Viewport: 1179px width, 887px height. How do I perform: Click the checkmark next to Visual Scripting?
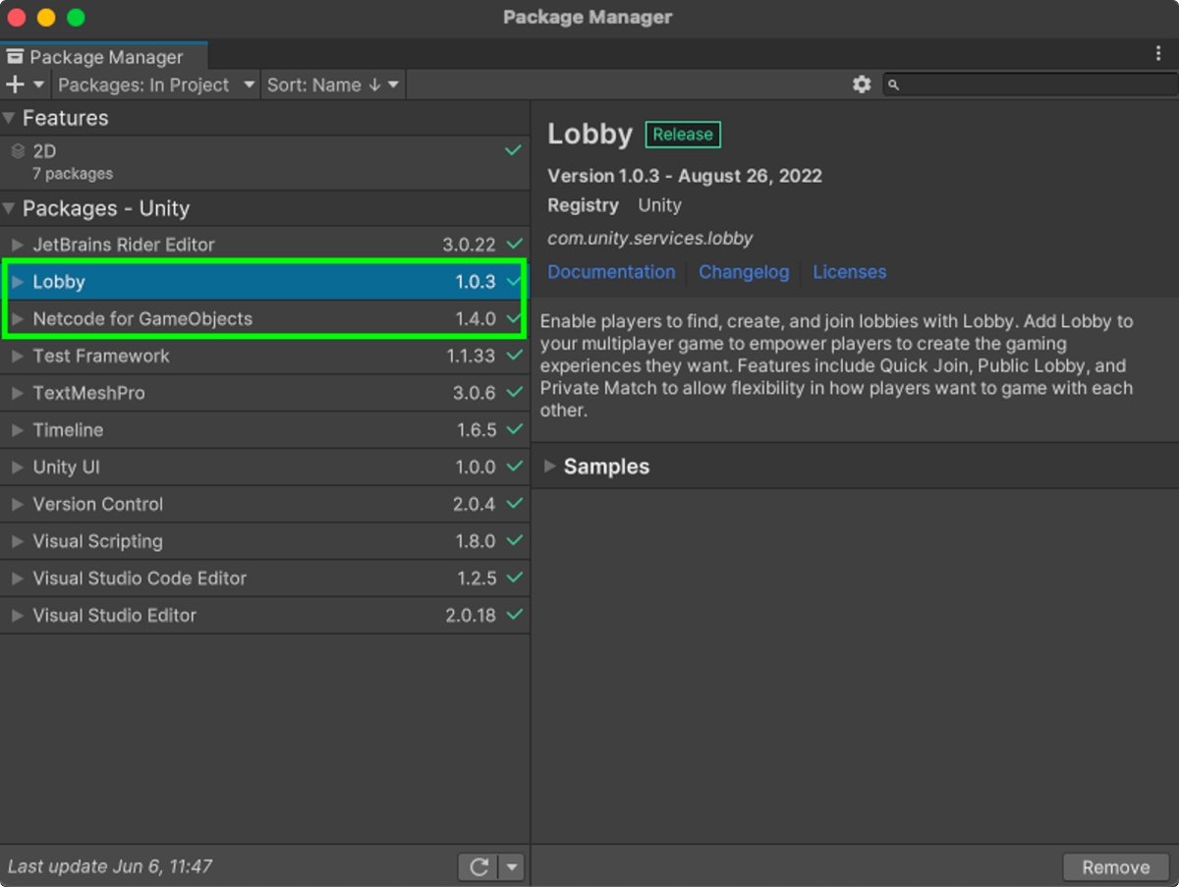514,540
